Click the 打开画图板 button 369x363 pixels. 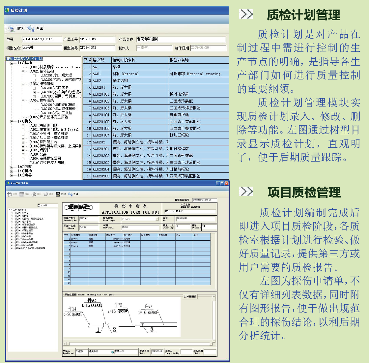tap(190, 297)
